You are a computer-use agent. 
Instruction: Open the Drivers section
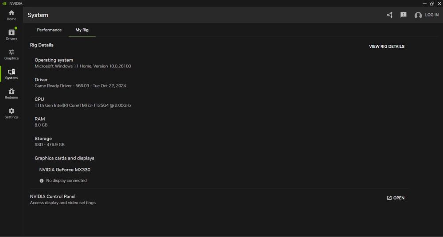point(12,35)
